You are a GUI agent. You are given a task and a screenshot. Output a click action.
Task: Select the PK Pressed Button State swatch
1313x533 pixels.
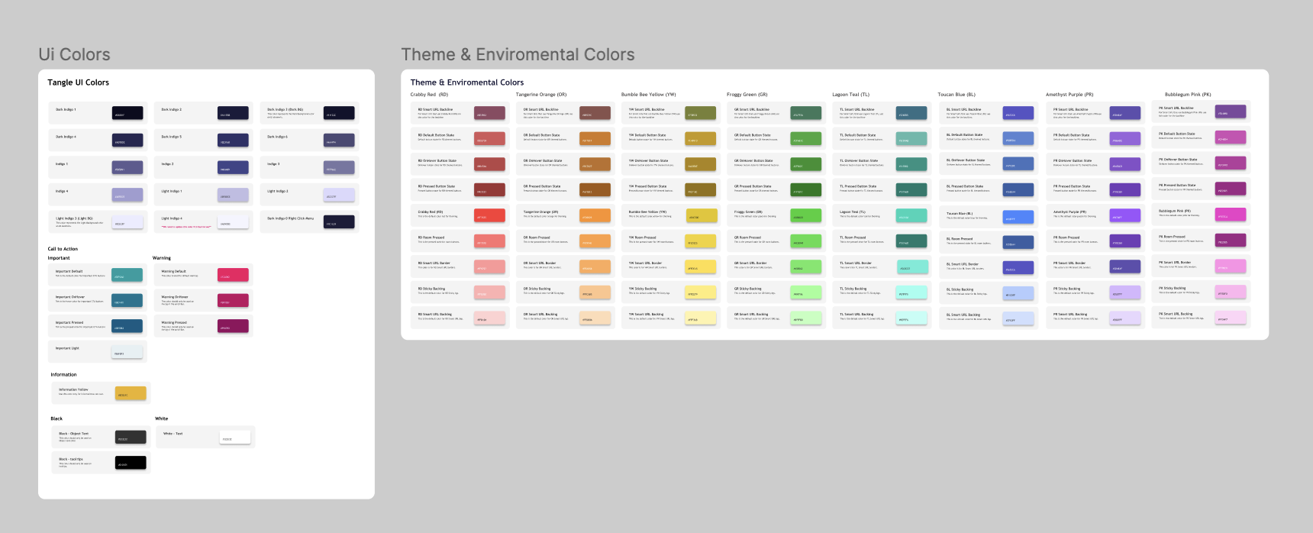tap(1231, 188)
